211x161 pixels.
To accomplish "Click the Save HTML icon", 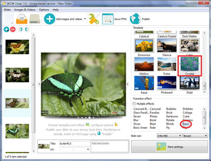I will tap(108, 19).
